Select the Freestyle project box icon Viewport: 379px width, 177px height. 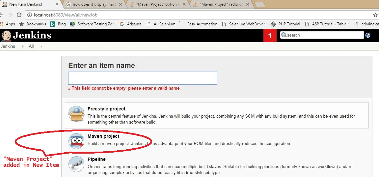pos(76,114)
